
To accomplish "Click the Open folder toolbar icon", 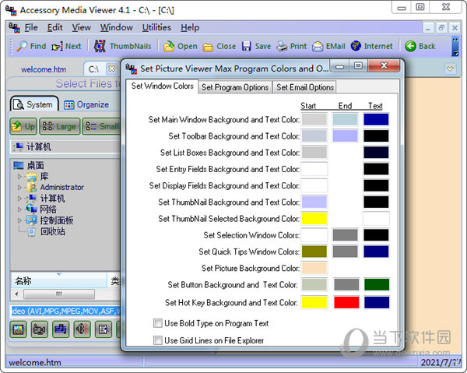I will coord(169,46).
